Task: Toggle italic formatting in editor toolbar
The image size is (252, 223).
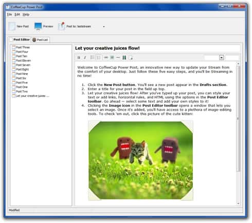Action: point(85,57)
